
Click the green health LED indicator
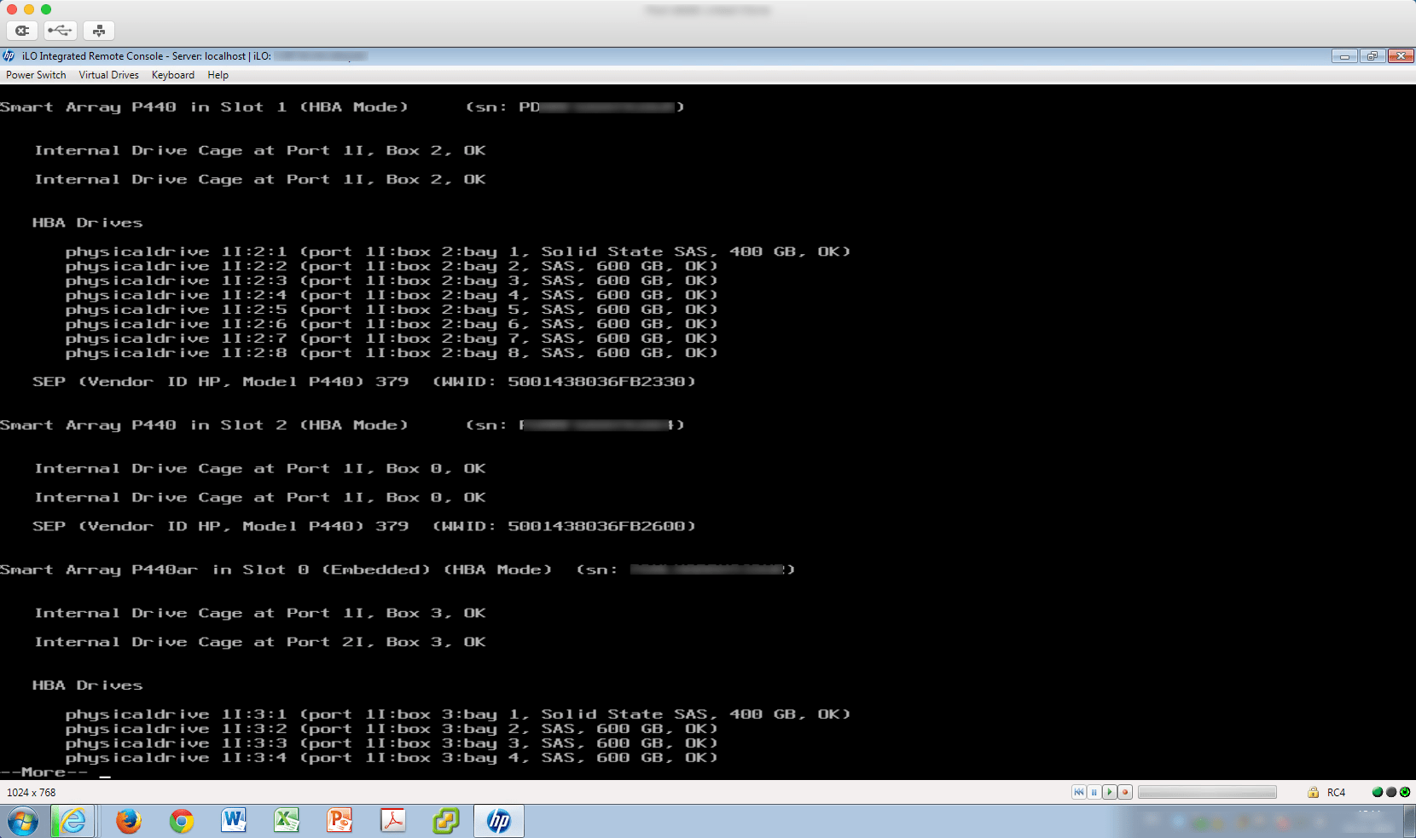coord(1377,792)
